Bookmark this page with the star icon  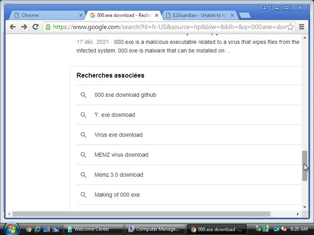[290, 27]
